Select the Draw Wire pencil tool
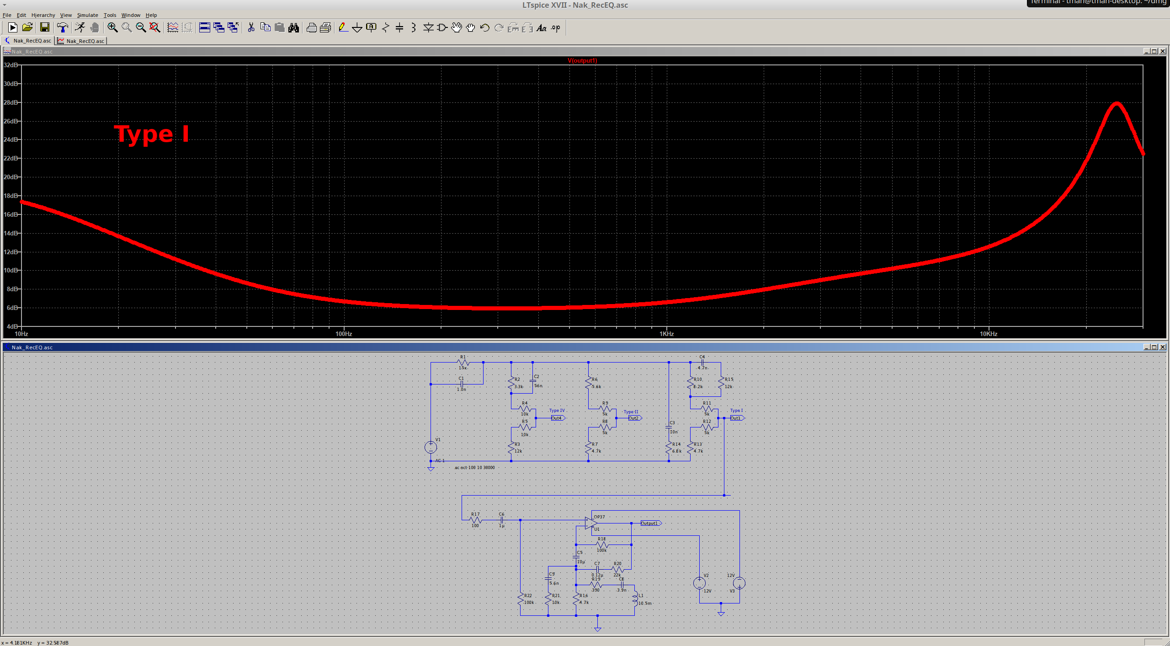This screenshot has width=1170, height=646. pyautogui.click(x=343, y=28)
